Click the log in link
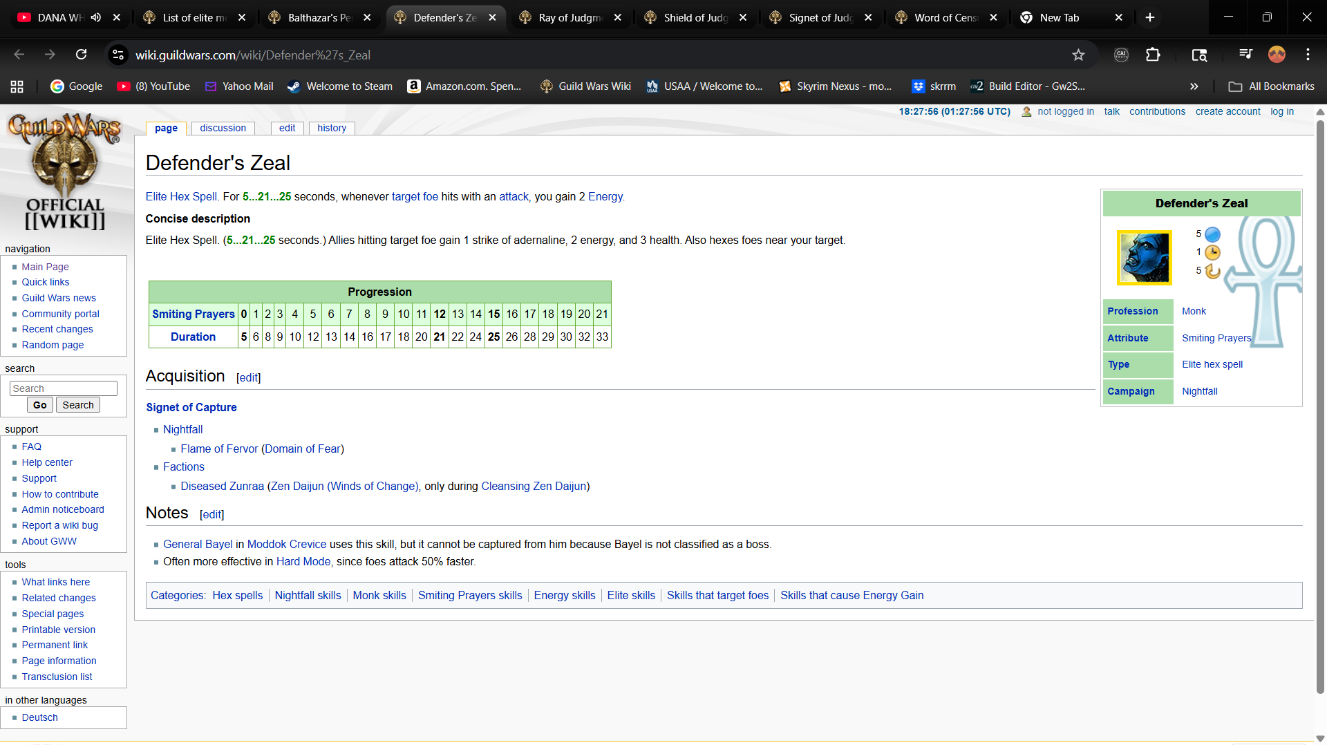The image size is (1327, 745). click(1282, 111)
